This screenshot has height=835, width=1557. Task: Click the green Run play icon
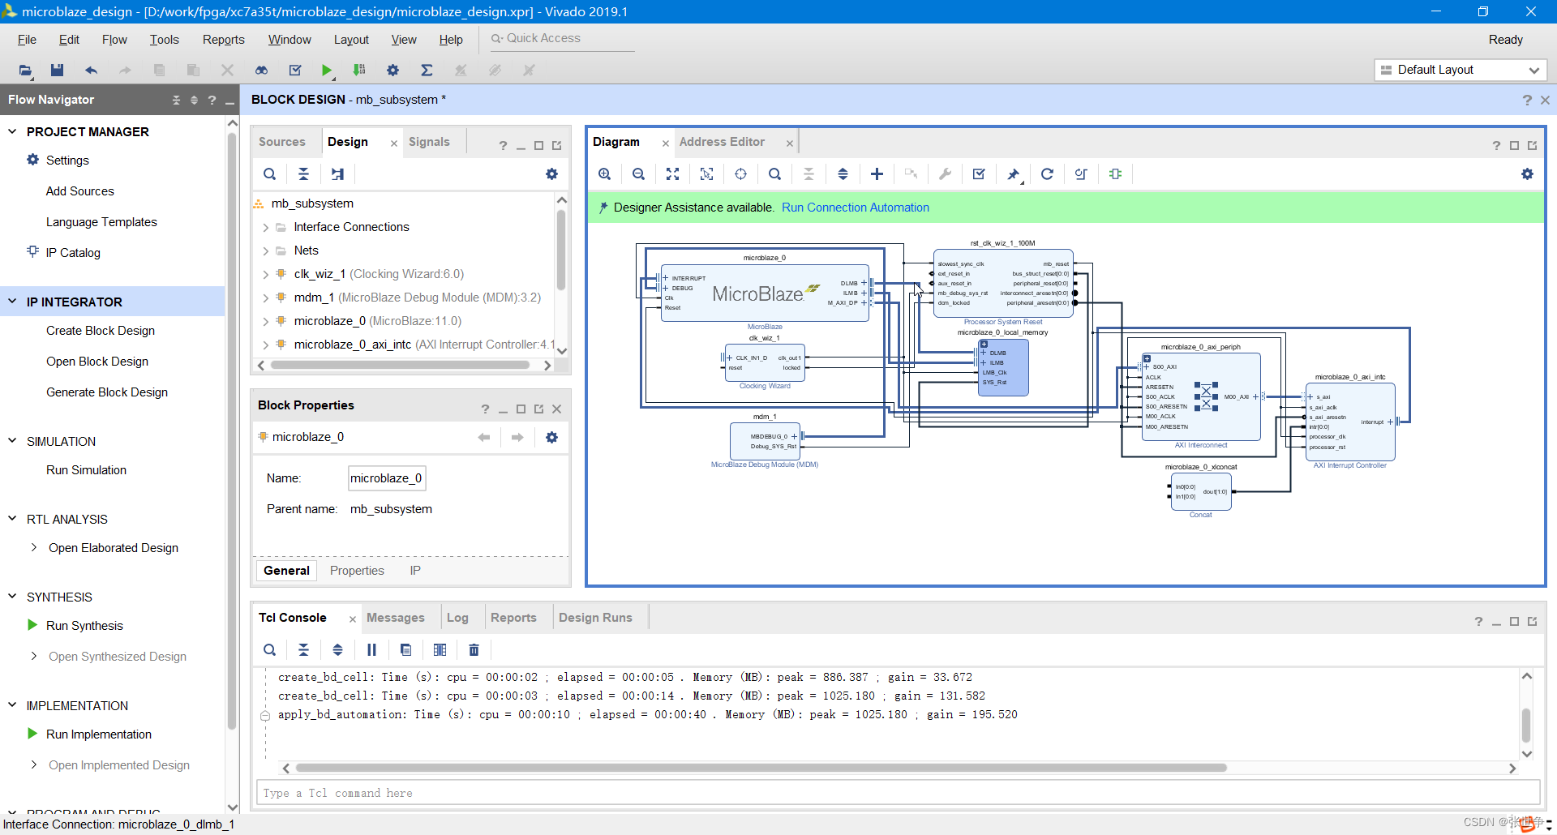coord(326,71)
